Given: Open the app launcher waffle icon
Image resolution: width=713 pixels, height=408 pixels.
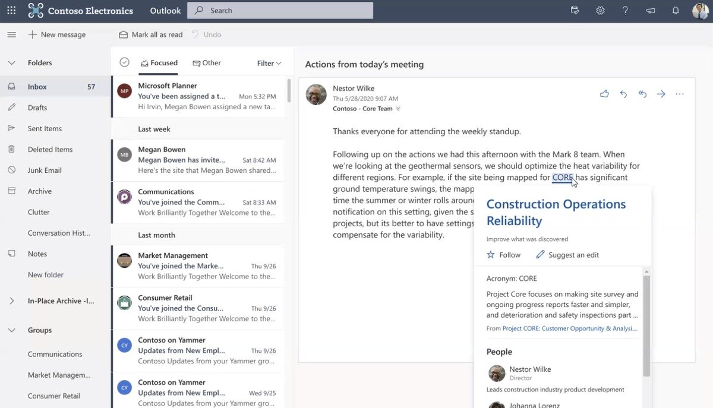Looking at the screenshot, I should 11,10.
